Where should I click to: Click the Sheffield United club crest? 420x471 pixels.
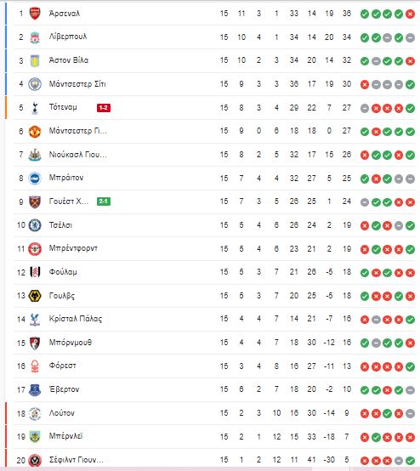(35, 460)
